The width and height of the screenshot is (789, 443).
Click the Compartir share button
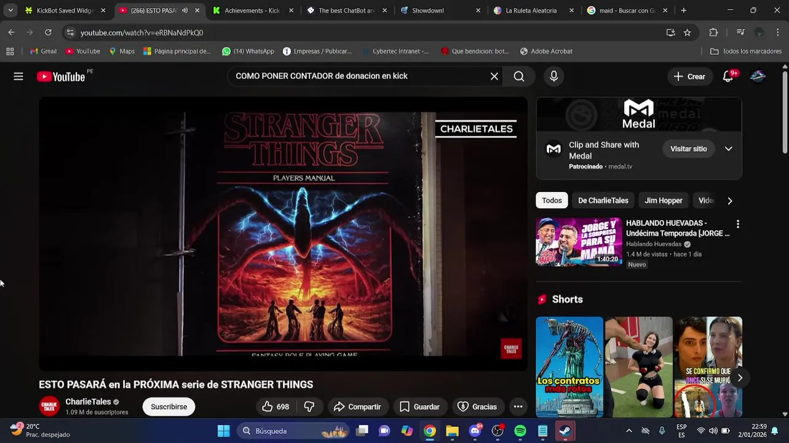357,407
